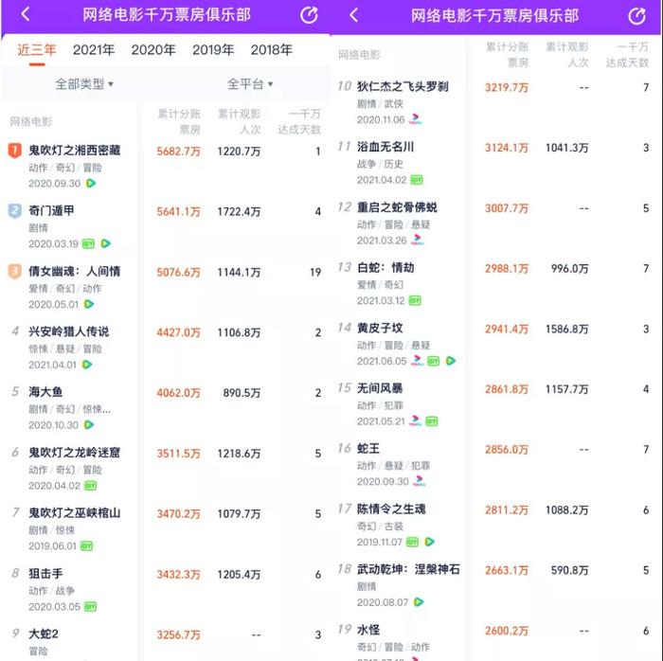Select the 近三年 tab
The image size is (663, 661).
pyautogui.click(x=37, y=50)
